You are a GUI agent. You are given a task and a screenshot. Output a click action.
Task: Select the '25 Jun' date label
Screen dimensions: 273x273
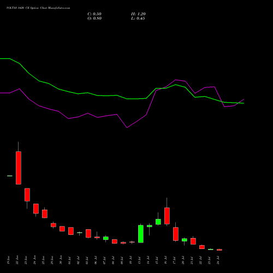point(43,260)
